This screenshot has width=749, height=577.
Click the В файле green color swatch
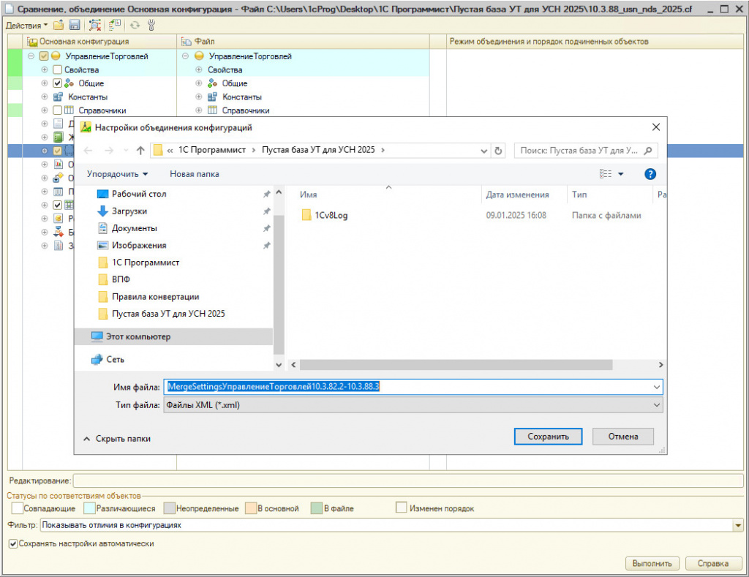point(316,508)
